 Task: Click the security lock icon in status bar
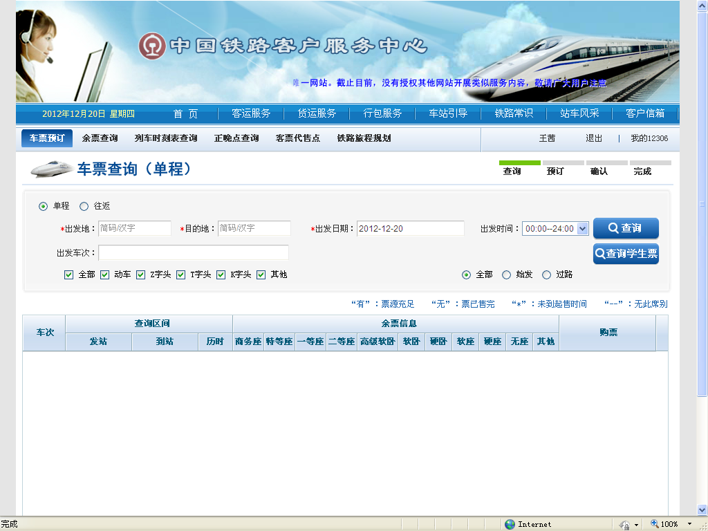(x=625, y=525)
